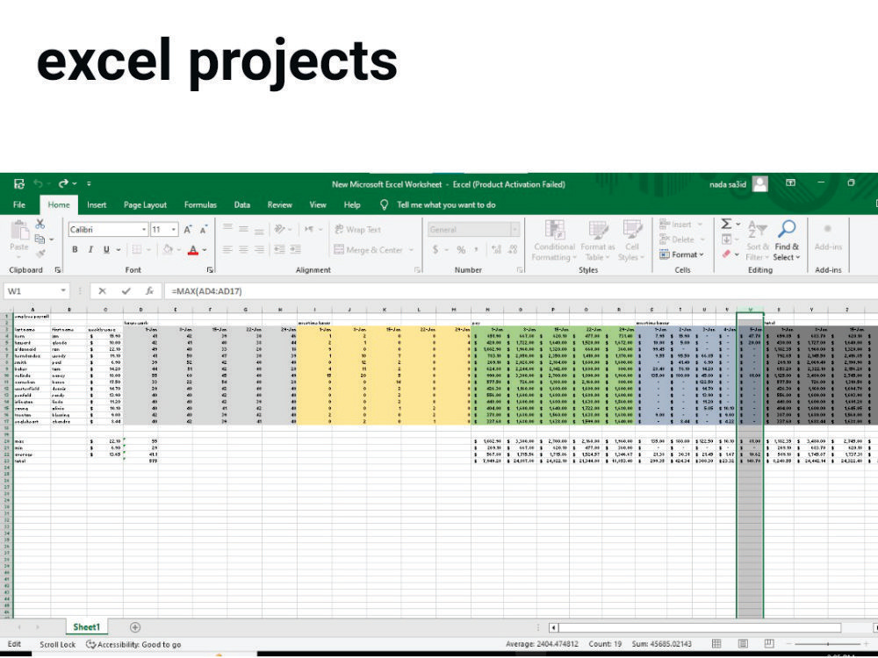This screenshot has width=878, height=658.
Task: Click the Format Painter brush icon
Action: (40, 254)
